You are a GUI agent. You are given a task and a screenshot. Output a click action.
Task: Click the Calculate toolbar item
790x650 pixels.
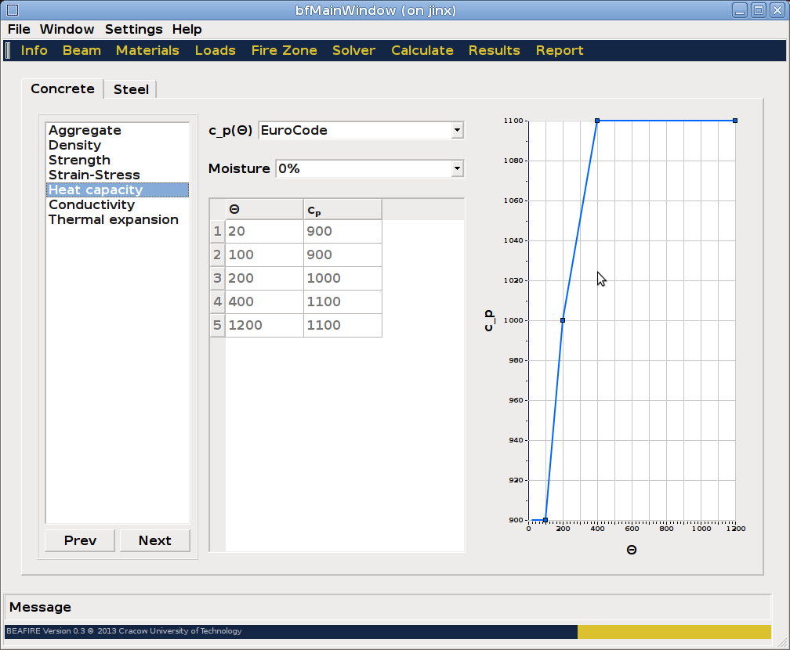(422, 50)
